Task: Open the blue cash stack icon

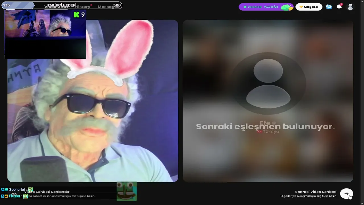Action: [x=329, y=7]
